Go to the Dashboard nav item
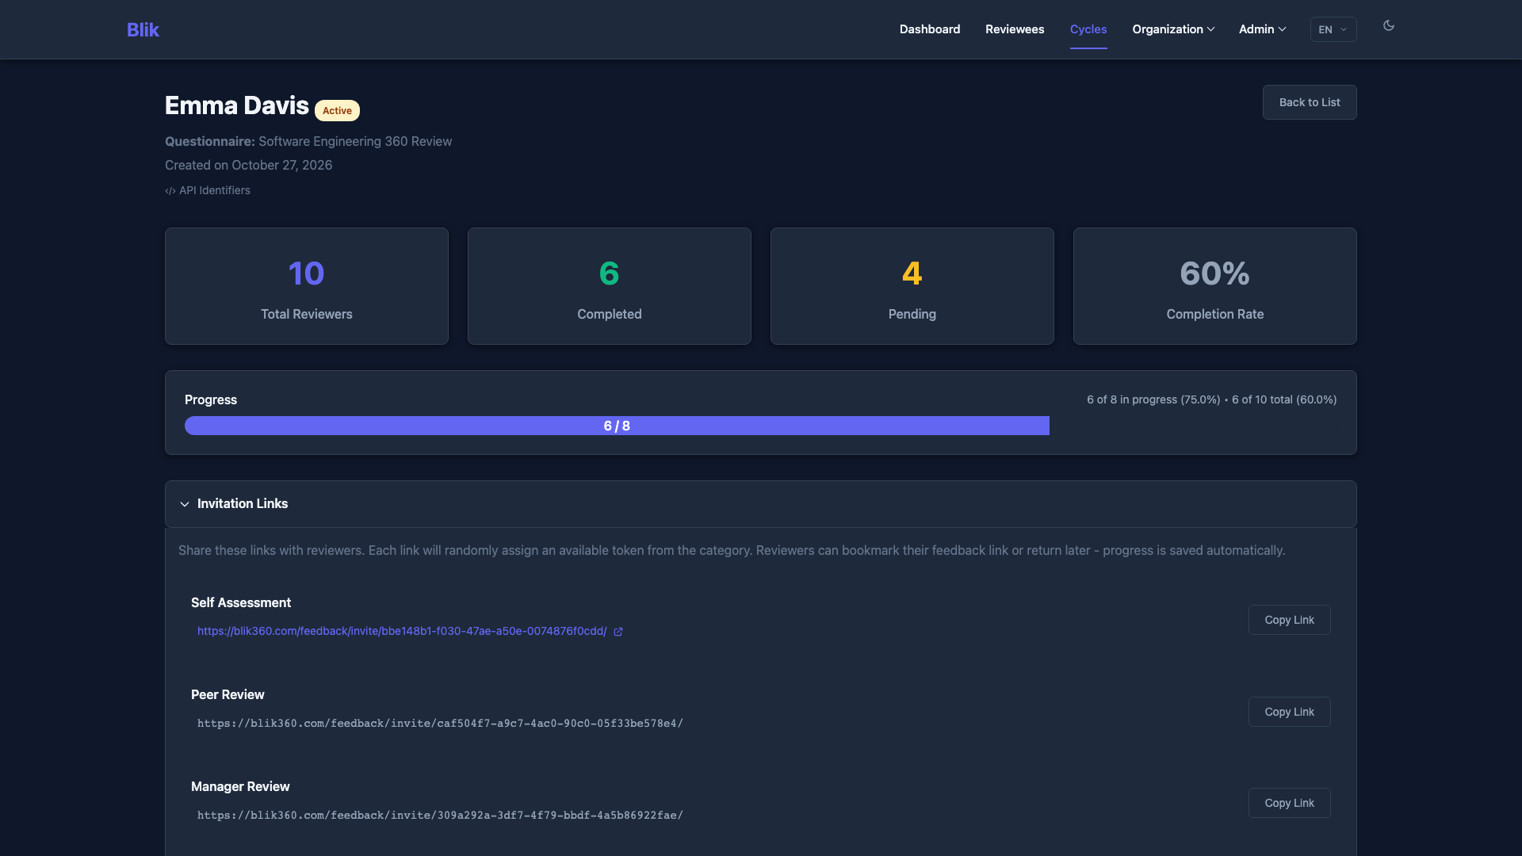 (x=930, y=29)
